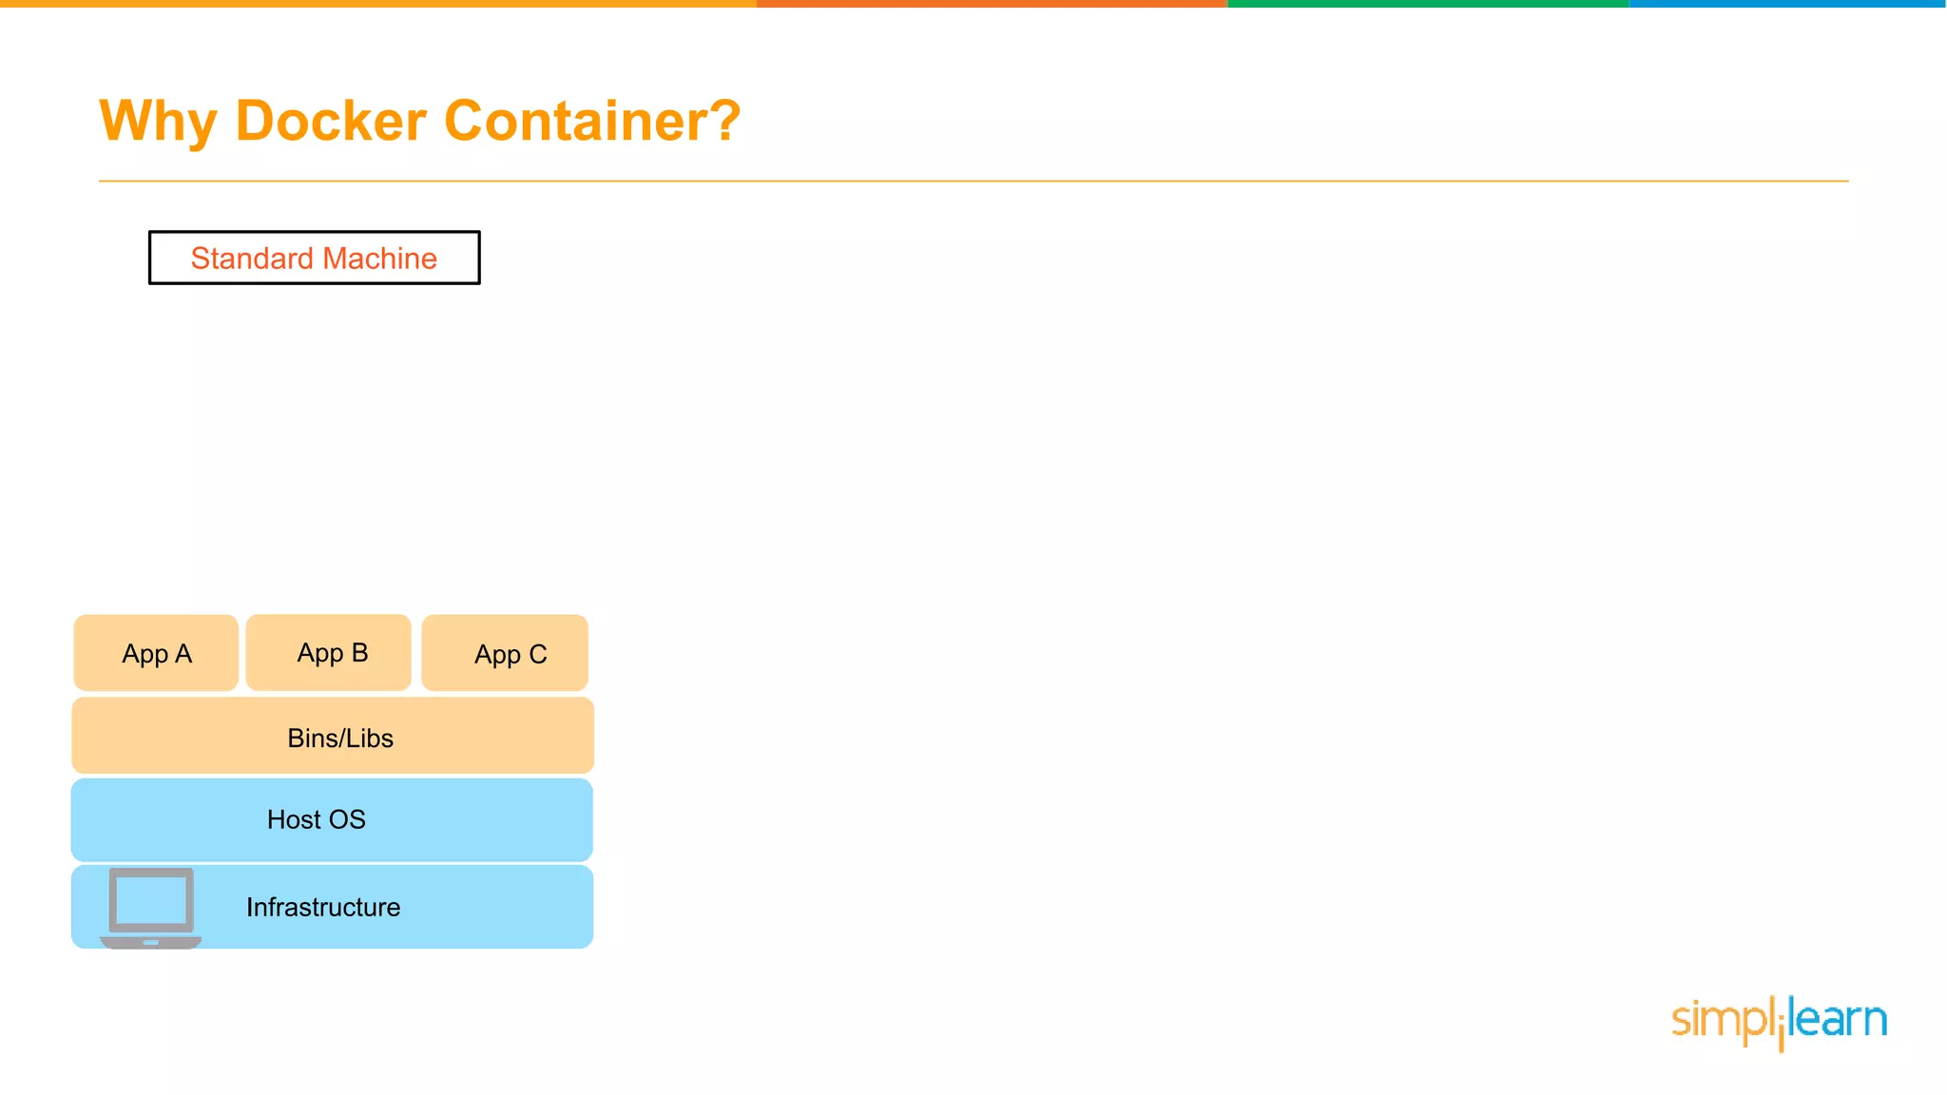The width and height of the screenshot is (1947, 1095).
Task: Click the word 'Why' in the slide title
Action: tap(158, 122)
